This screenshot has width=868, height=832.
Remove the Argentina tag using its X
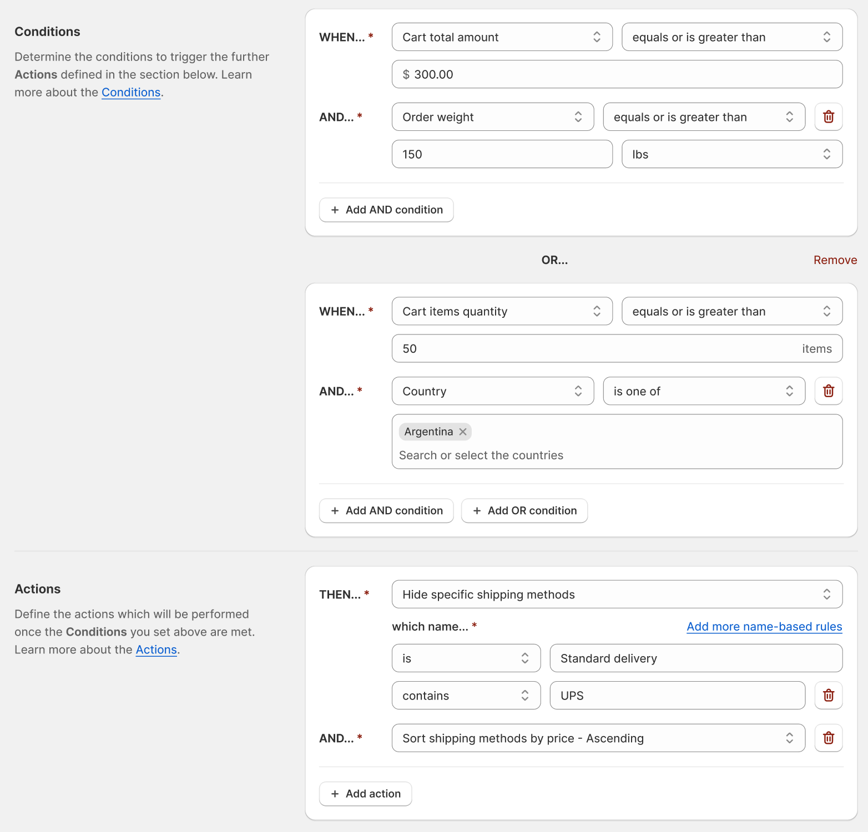pyautogui.click(x=463, y=432)
